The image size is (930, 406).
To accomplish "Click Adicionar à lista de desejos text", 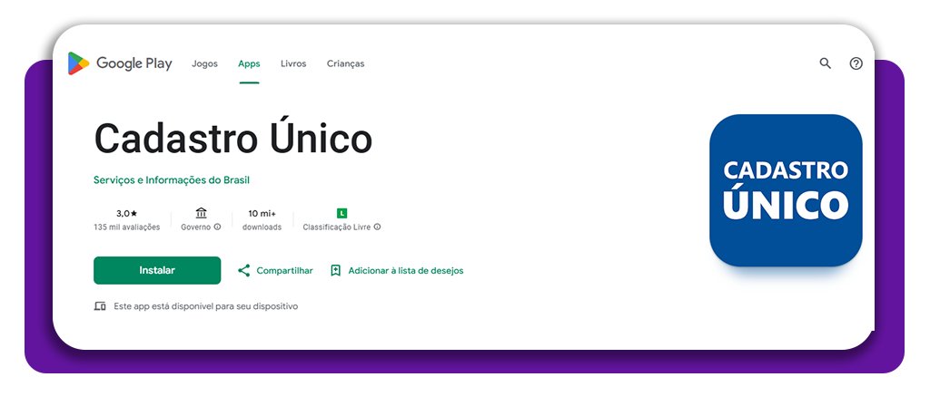I will 406,270.
